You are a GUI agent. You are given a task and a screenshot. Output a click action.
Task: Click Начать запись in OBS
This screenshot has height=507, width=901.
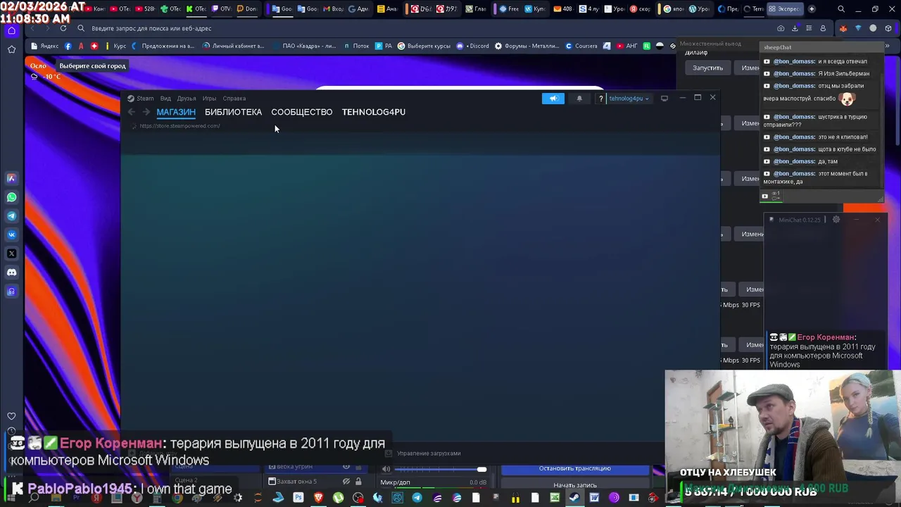(574, 484)
